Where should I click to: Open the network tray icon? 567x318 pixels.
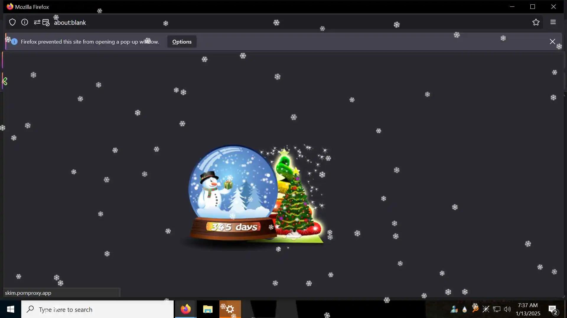tap(497, 309)
